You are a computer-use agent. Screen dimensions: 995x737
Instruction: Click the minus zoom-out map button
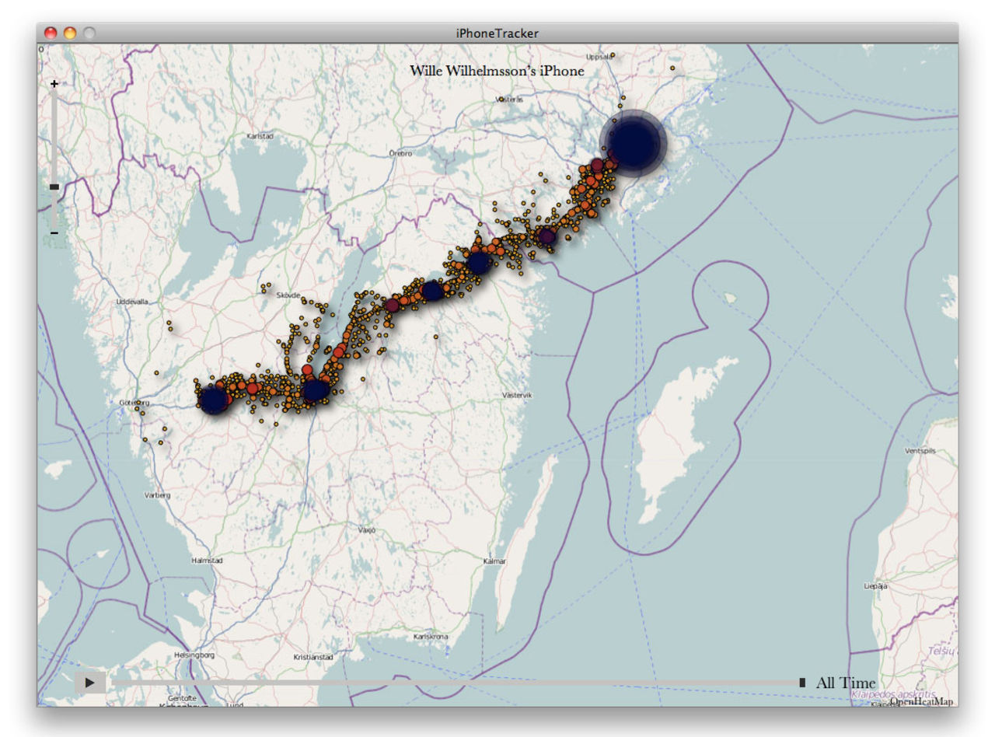pos(54,233)
